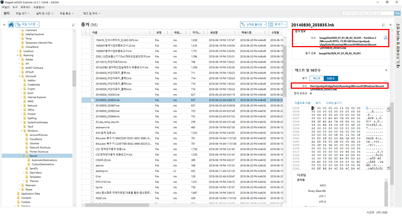Pop out the file system tree panel
The height and width of the screenshot is (218, 402).
[x=73, y=25]
